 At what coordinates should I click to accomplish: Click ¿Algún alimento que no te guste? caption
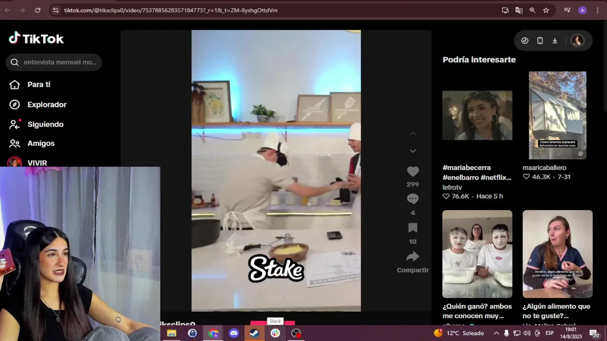556,311
